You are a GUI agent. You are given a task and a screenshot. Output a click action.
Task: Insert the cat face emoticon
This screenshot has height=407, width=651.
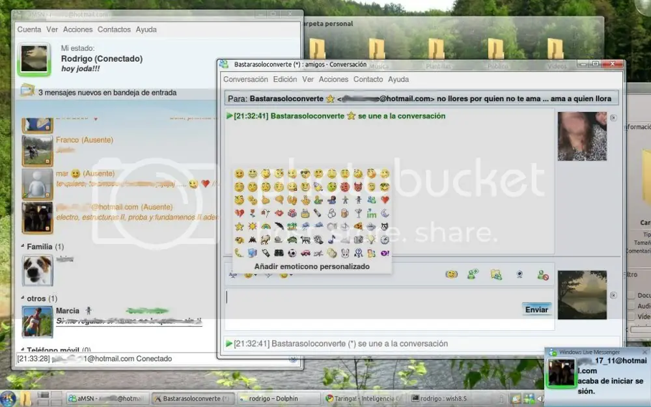[385, 227]
